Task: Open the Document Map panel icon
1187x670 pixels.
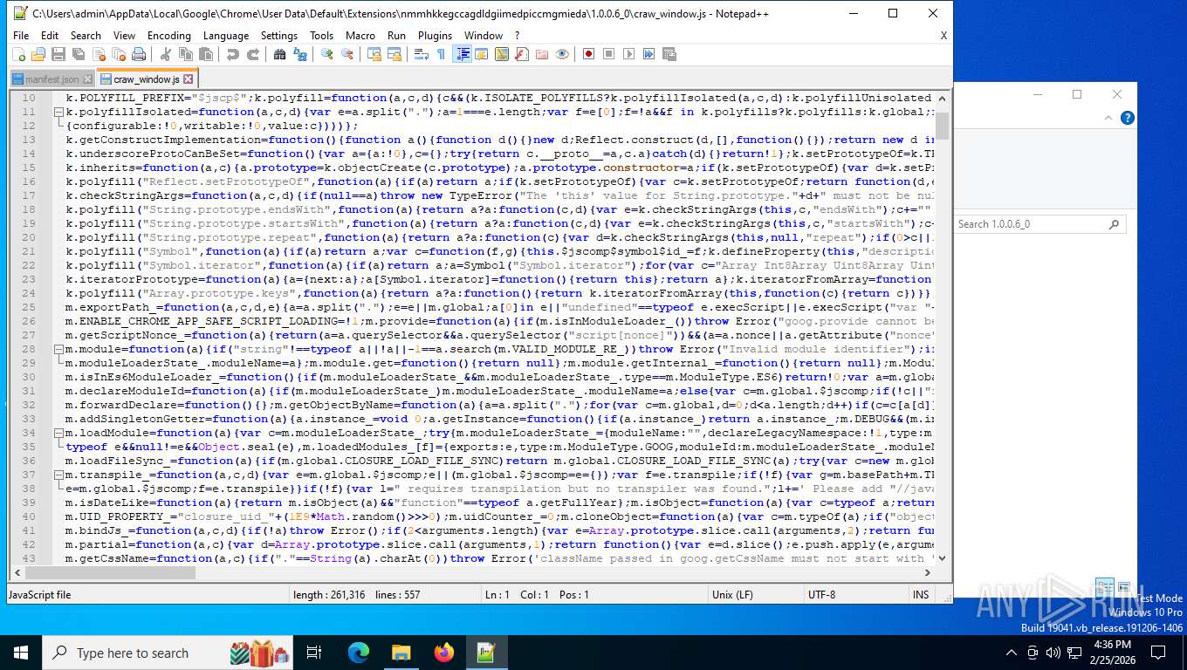Action: (502, 54)
